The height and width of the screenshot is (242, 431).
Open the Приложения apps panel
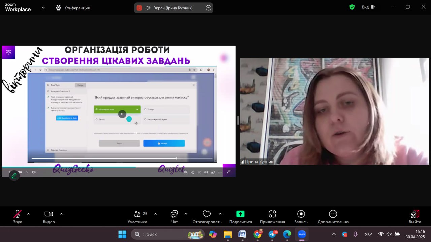tap(272, 214)
